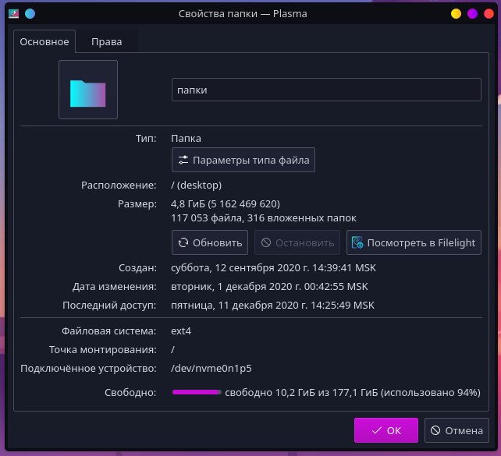Click the type value "Папка"
The width and height of the screenshot is (501, 456).
186,139
